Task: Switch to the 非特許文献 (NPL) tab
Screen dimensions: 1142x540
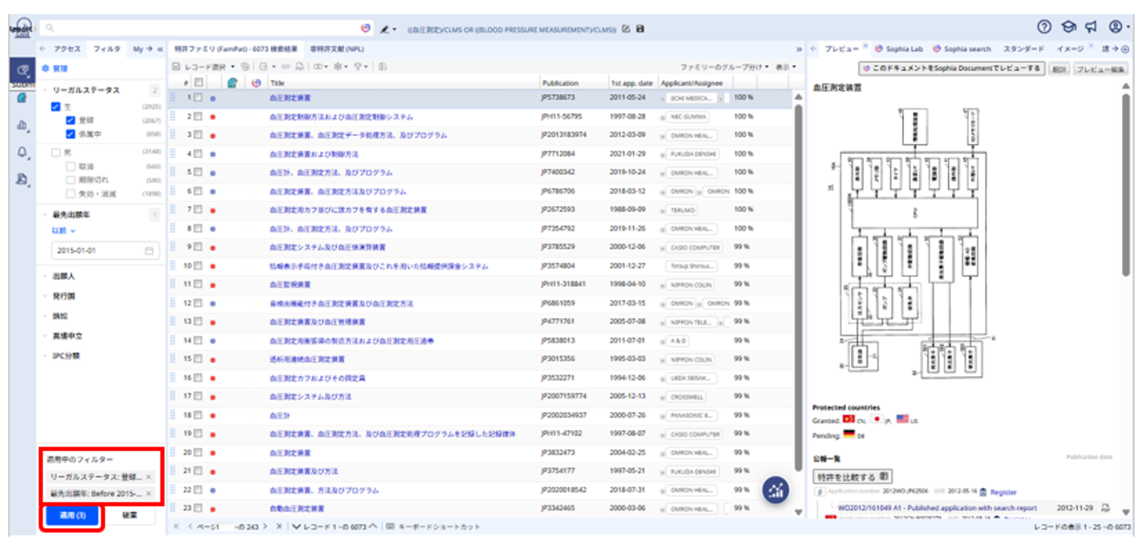Action: (x=337, y=49)
